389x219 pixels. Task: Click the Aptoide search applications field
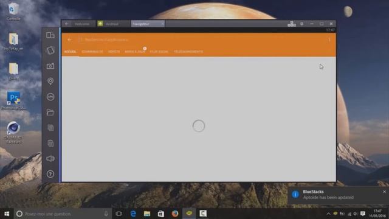point(107,40)
